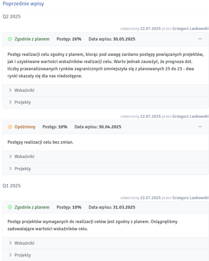Open the three-dot menu for the 30.04.2025 entry

[200, 127]
